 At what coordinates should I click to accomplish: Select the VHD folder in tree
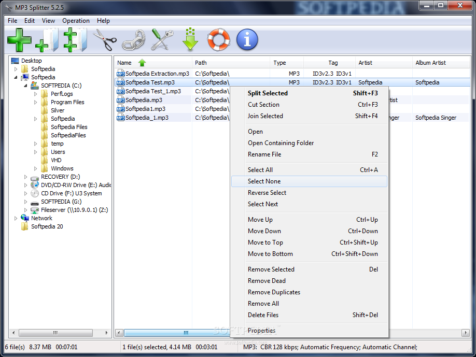56,160
